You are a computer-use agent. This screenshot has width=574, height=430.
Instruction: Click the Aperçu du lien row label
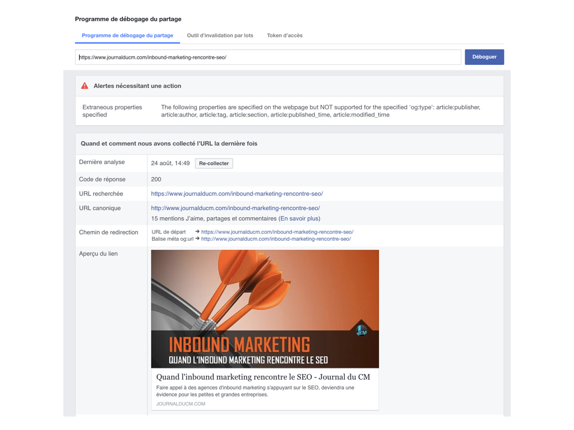(x=99, y=254)
